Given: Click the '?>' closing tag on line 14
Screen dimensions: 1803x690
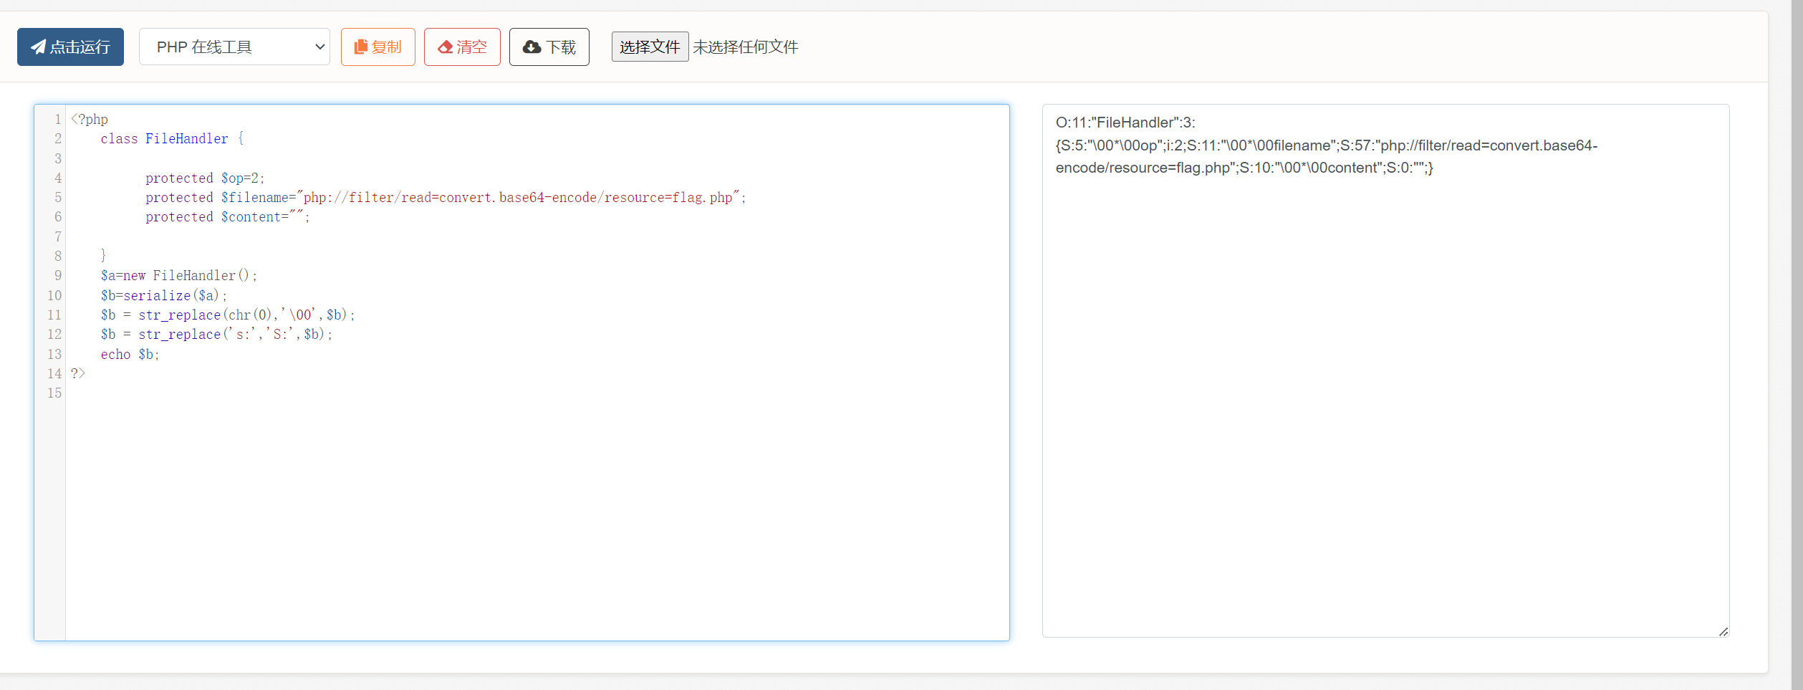Looking at the screenshot, I should pyautogui.click(x=78, y=373).
